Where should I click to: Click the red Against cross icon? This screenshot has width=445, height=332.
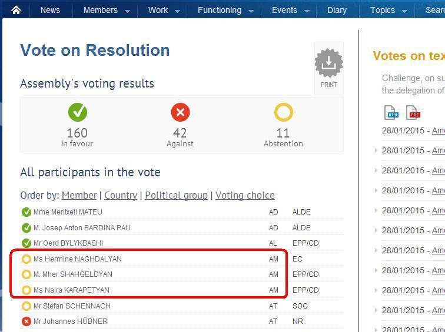click(x=180, y=112)
